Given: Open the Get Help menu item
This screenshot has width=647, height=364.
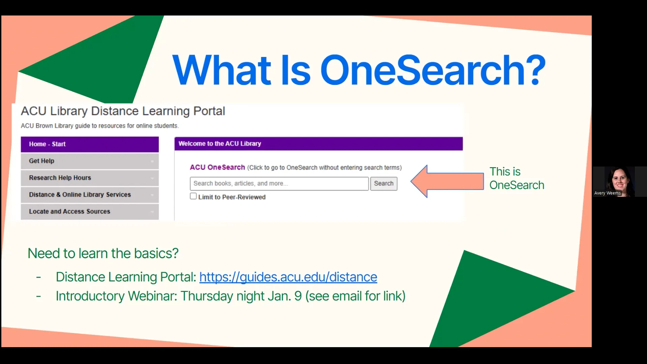Looking at the screenshot, I should click(41, 161).
